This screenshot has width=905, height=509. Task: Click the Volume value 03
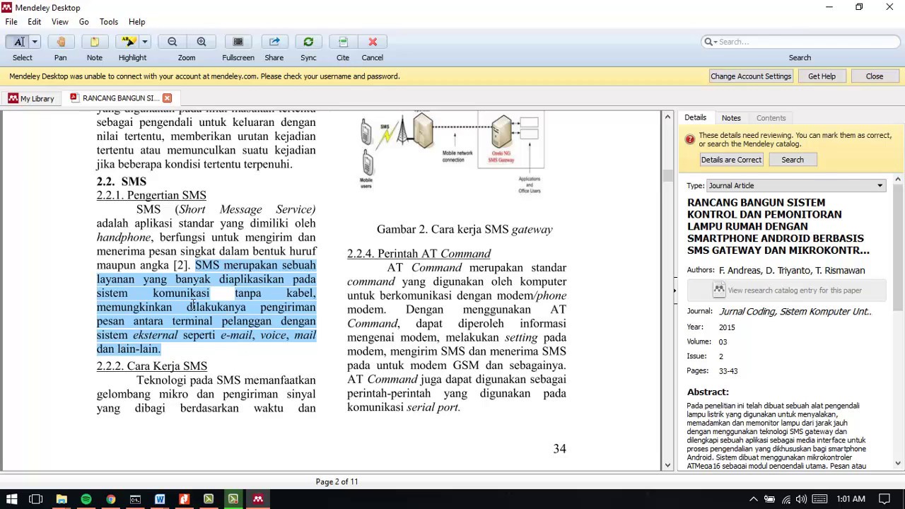pos(723,342)
